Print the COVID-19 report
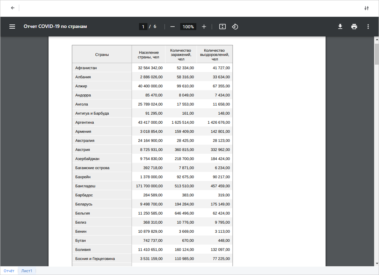 click(x=354, y=27)
